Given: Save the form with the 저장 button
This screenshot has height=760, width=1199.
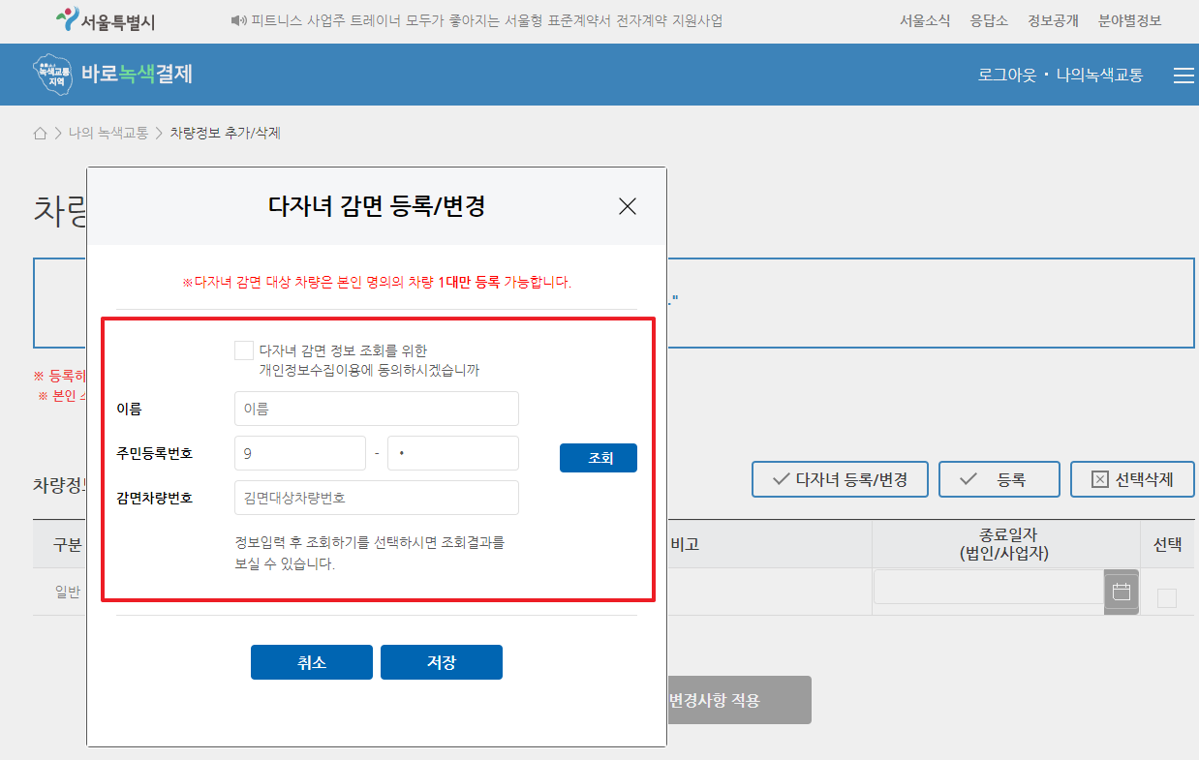Looking at the screenshot, I should 441,662.
